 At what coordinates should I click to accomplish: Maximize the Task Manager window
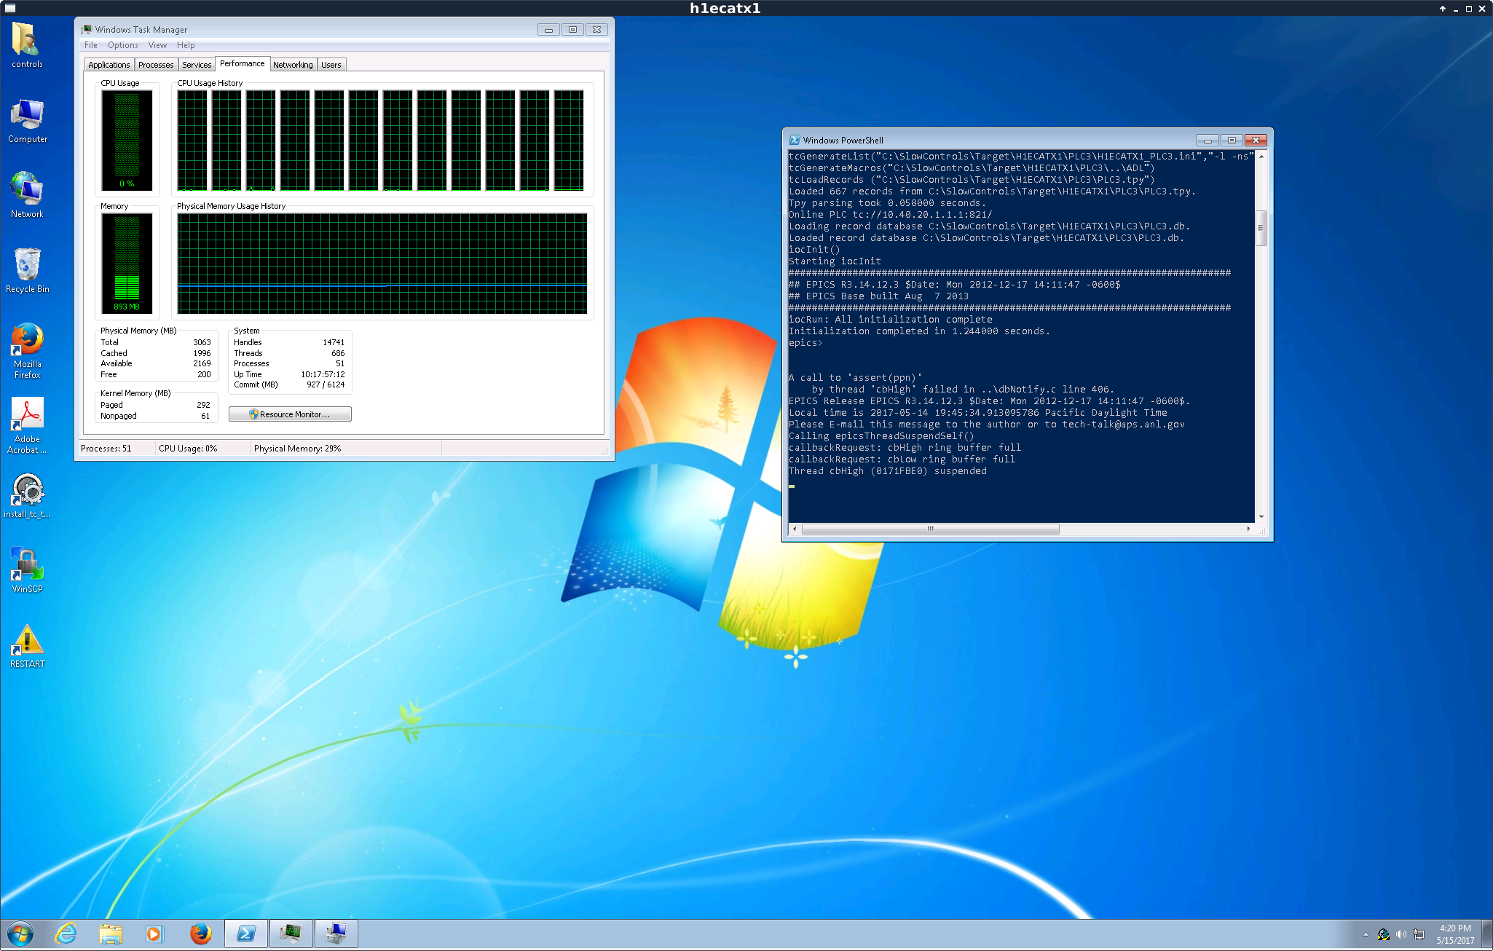point(572,30)
